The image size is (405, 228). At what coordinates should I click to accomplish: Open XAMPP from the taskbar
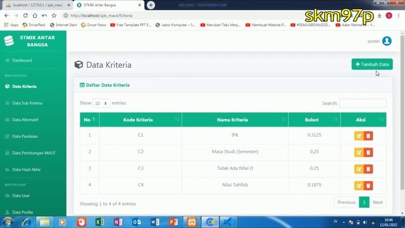[192, 222]
